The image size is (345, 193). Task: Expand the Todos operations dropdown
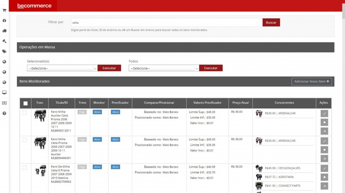pos(164,68)
